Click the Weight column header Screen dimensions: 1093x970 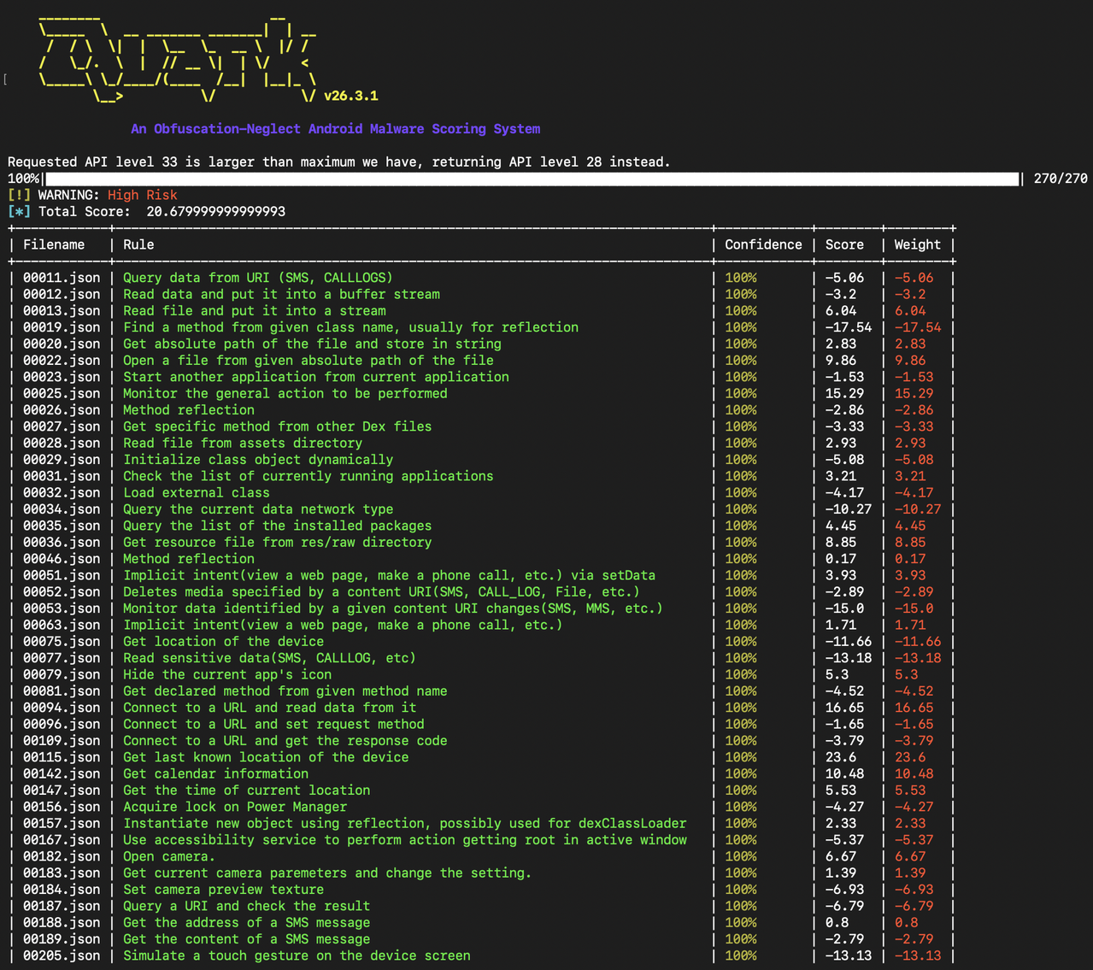(917, 244)
